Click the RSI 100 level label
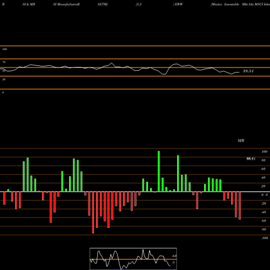This screenshot has height=270, width=270. coord(4,49)
